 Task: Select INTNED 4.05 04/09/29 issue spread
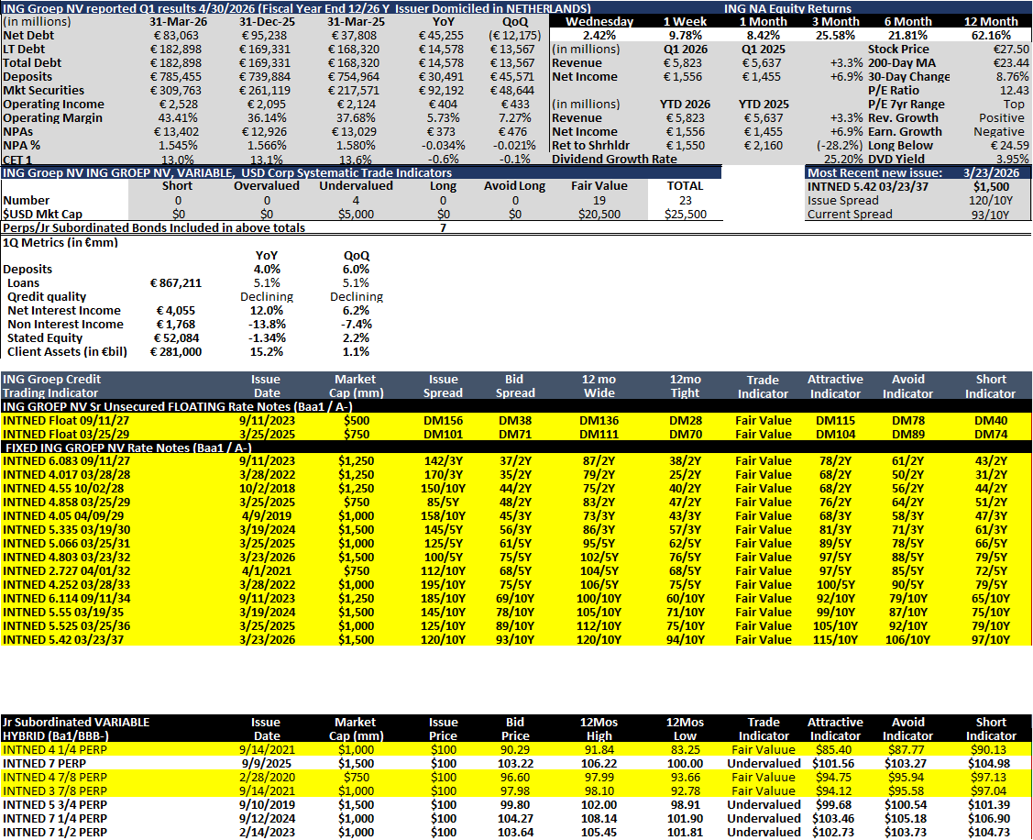coord(443,516)
